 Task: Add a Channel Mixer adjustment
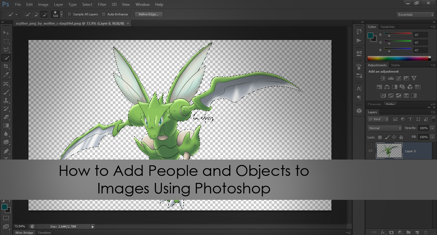point(410,87)
